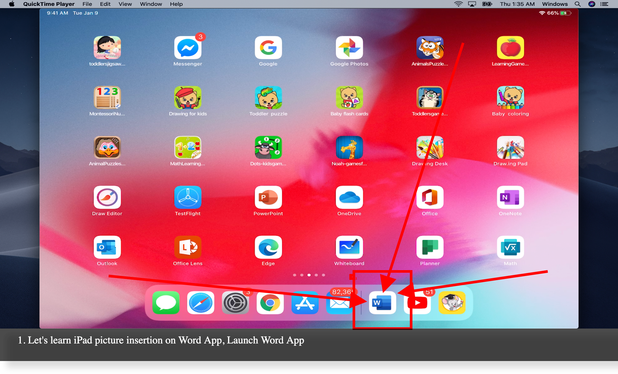Launch the Planner app
This screenshot has width=618, height=374.
[430, 247]
